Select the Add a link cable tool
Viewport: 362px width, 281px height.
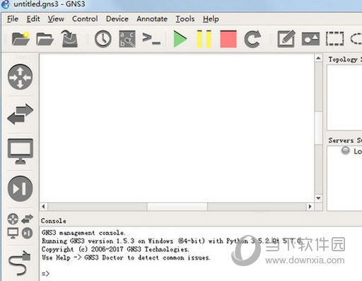(20, 263)
